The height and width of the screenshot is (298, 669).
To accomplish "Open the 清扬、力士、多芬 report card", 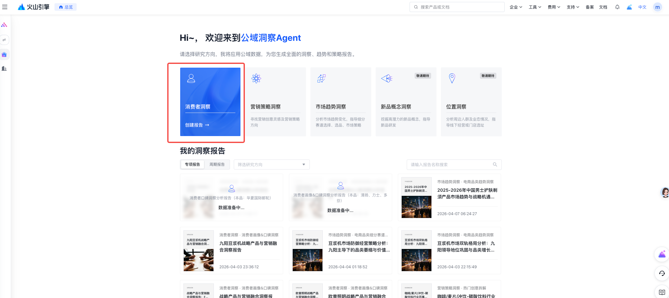I will 341,197.
